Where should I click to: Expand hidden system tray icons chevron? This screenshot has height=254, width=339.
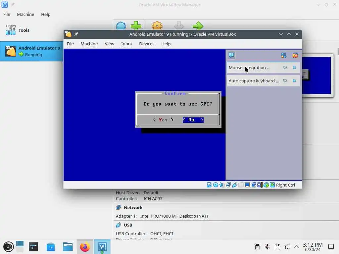pos(297,247)
